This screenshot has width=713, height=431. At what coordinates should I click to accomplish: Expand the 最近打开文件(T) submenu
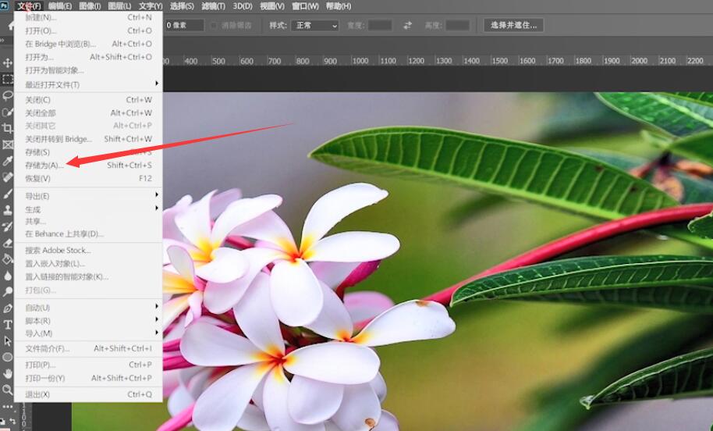click(x=89, y=84)
